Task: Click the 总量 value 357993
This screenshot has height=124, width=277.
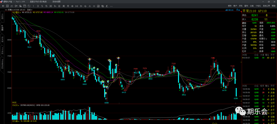Action: pyautogui.click(x=253, y=29)
